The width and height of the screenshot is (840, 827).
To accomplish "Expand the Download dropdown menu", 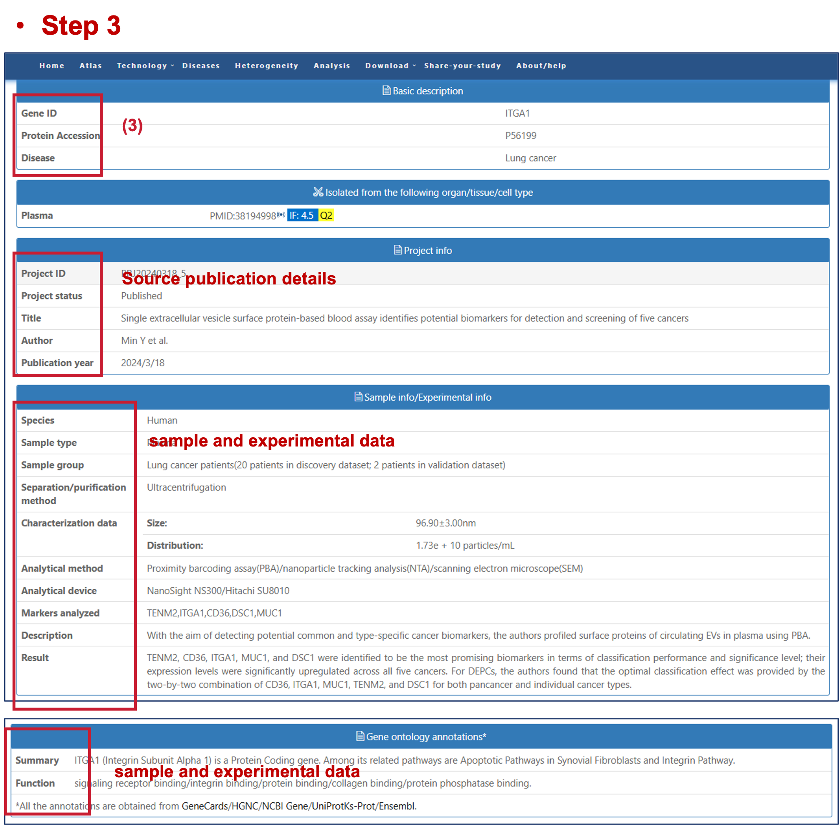I will 386,66.
